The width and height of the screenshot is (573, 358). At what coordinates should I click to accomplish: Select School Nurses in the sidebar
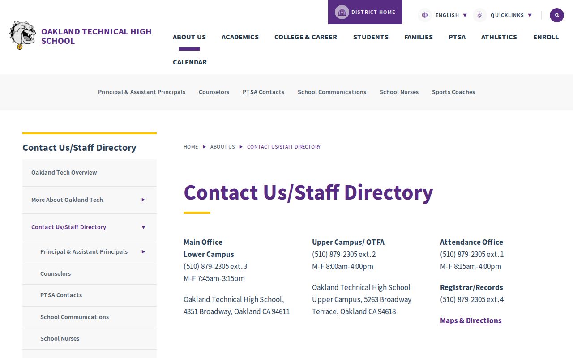tap(90, 339)
